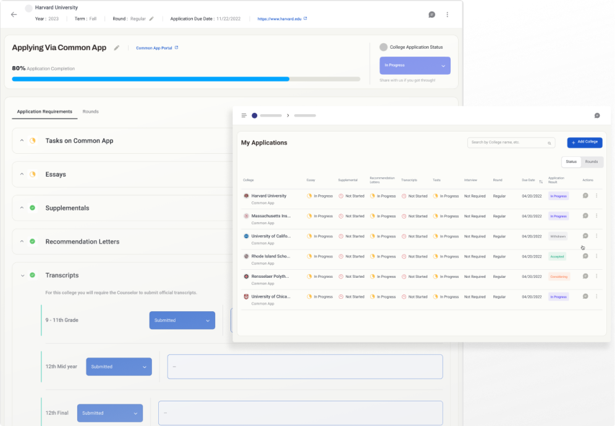
Task: Click the green check icon beside Supplementals
Action: 33,208
